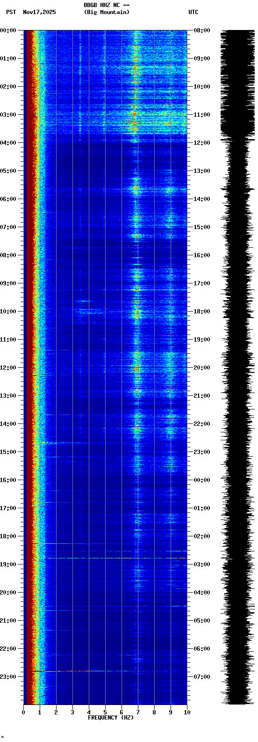This screenshot has height=742, width=258.
Task: Click the 14:00 label on PST axis
Action: point(8,424)
